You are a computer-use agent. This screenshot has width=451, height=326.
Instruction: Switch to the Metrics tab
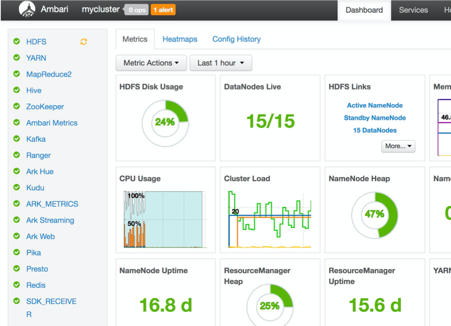point(135,39)
